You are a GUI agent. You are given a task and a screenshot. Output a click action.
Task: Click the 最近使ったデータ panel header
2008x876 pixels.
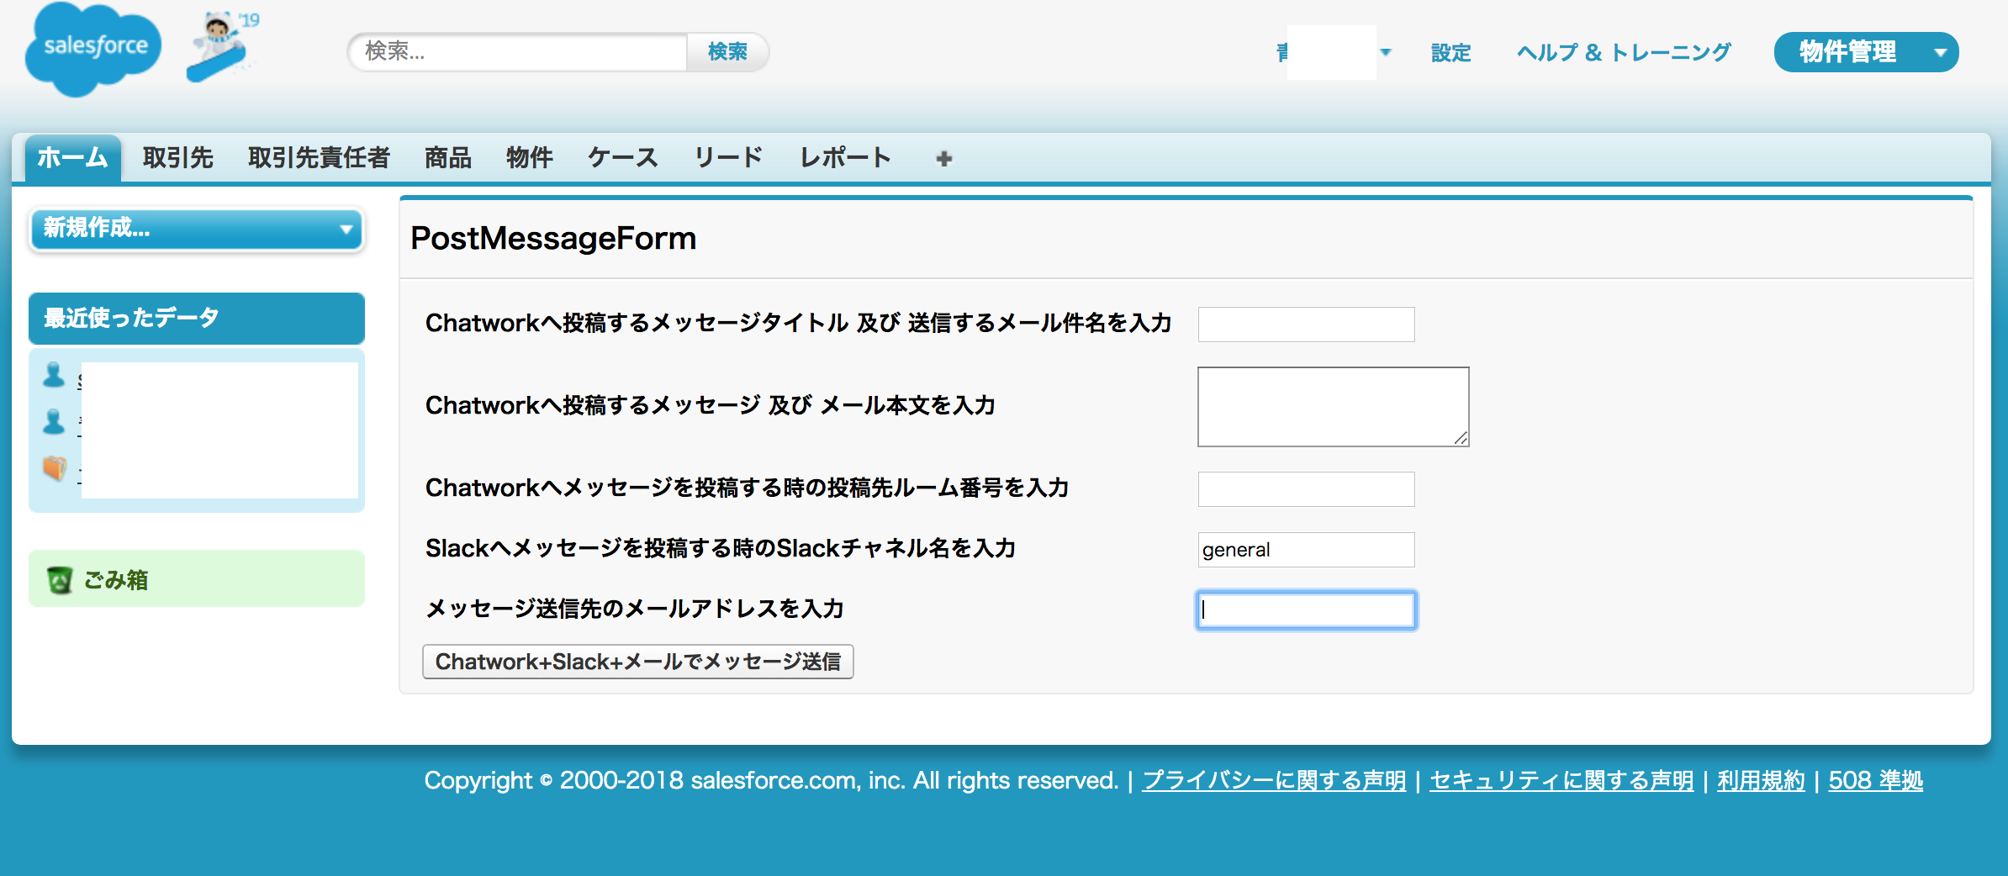point(197,319)
